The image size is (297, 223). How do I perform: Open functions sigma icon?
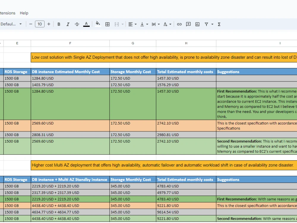click(x=219, y=24)
